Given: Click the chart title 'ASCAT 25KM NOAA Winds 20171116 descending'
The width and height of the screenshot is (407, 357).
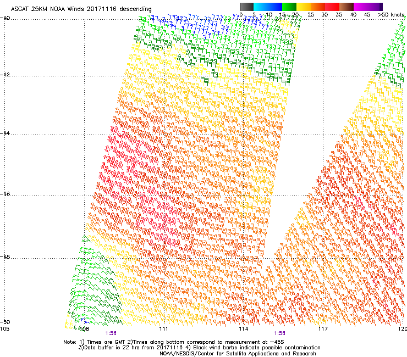Looking at the screenshot, I should (81, 9).
